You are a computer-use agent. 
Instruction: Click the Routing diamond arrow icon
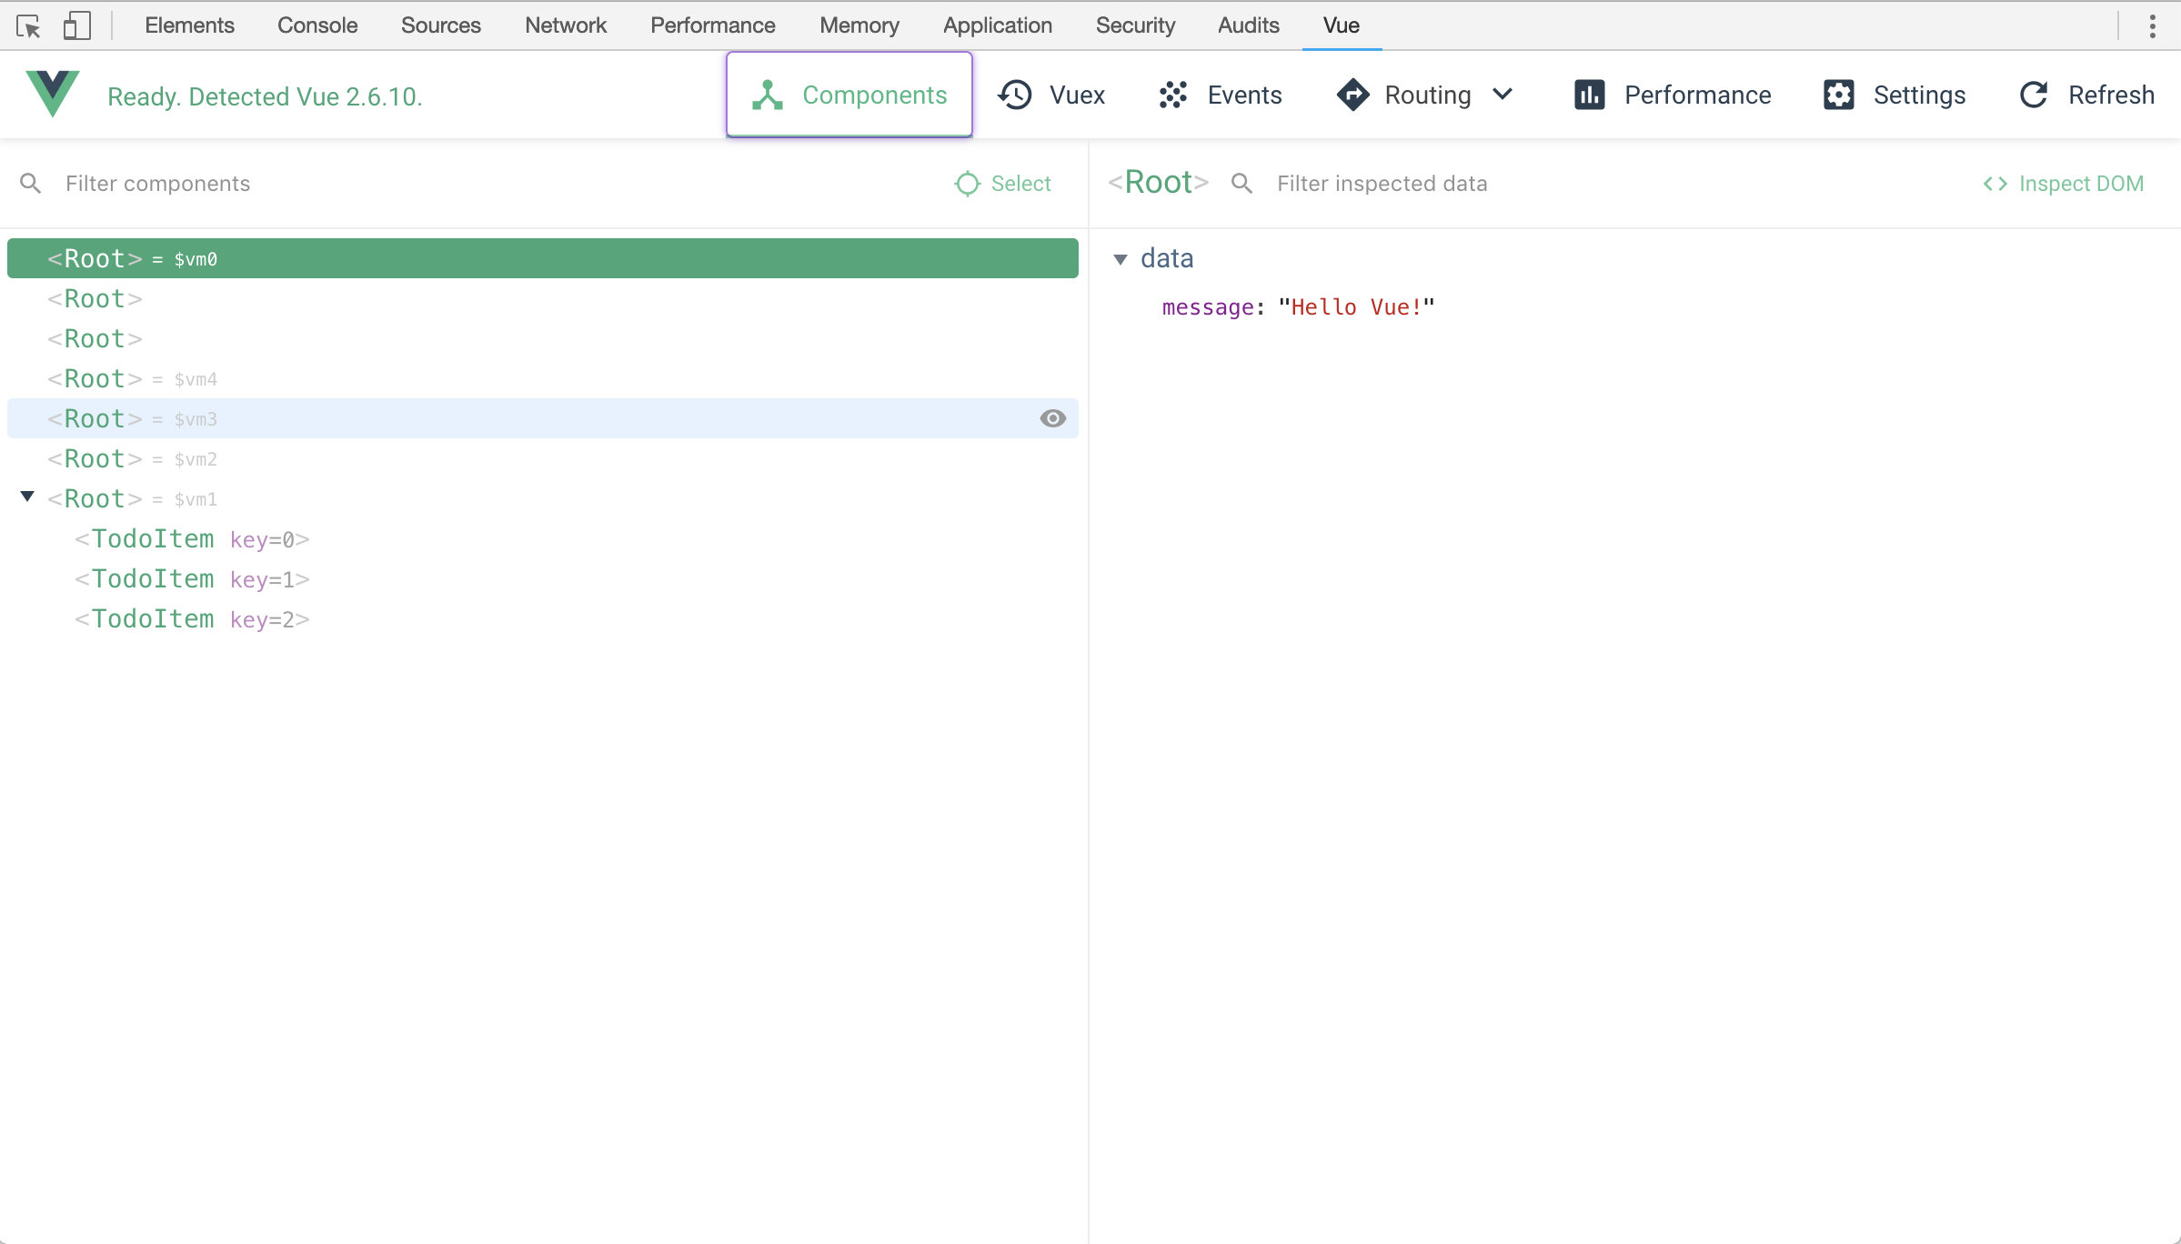coord(1352,95)
